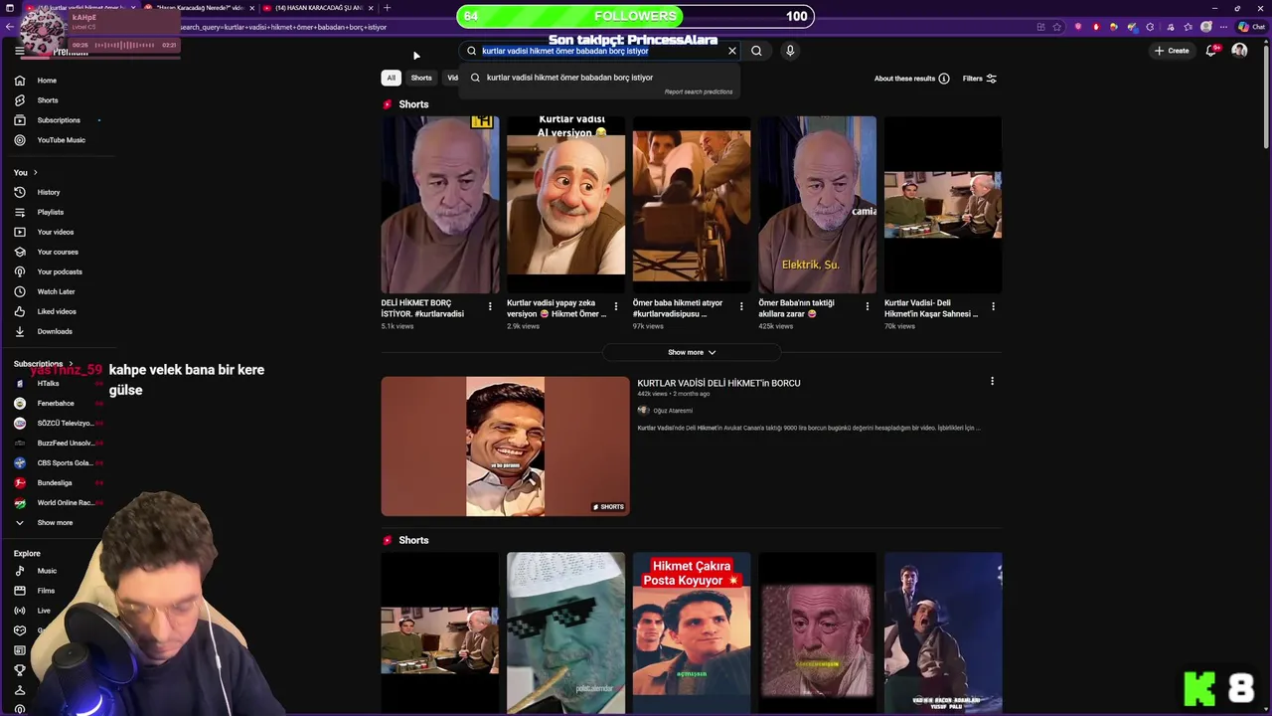Open browser settings ellipsis menu
The height and width of the screenshot is (716, 1272).
pos(1224,27)
